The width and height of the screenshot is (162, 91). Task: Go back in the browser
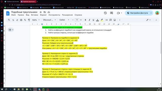point(5,5)
